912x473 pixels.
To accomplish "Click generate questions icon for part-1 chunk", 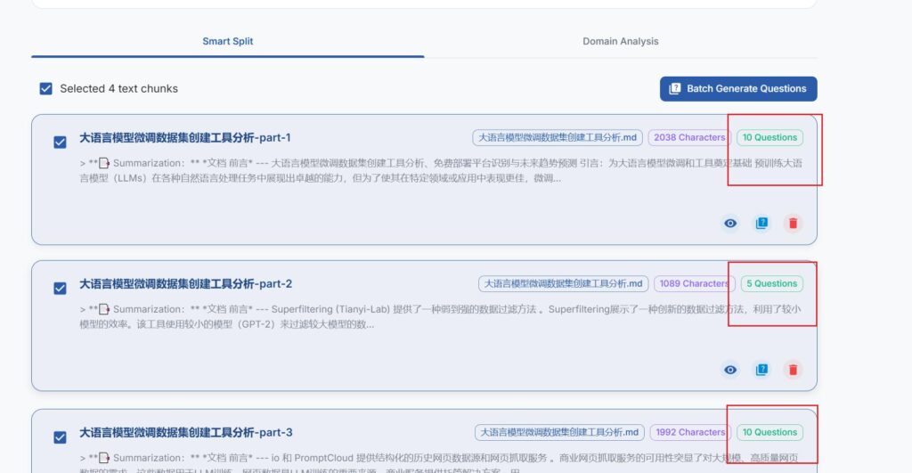I will coord(761,224).
